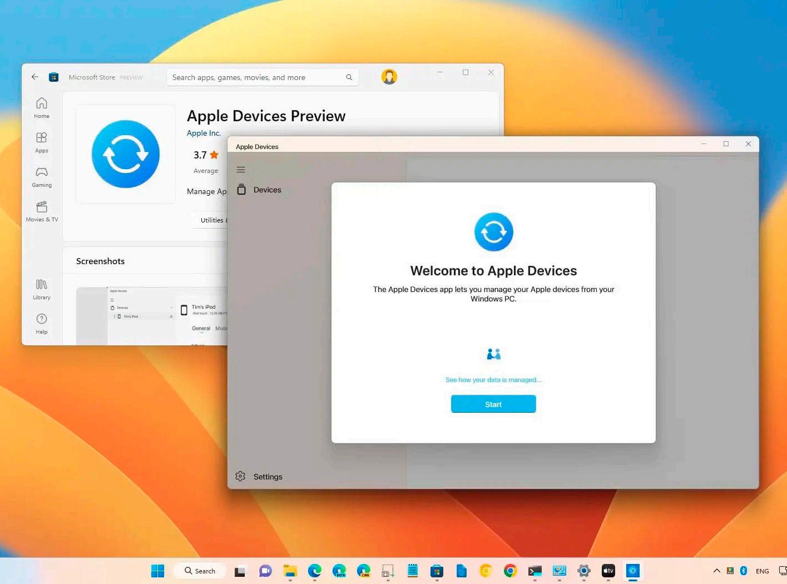
Task: Click the taskbar Search box
Action: coord(200,571)
